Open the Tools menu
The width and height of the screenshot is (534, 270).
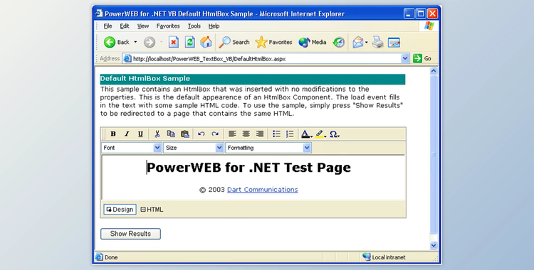(194, 26)
